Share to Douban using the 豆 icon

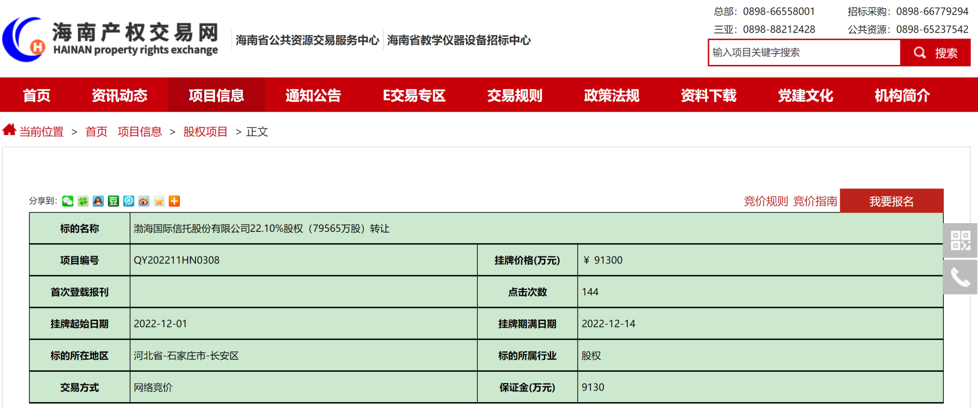click(113, 201)
